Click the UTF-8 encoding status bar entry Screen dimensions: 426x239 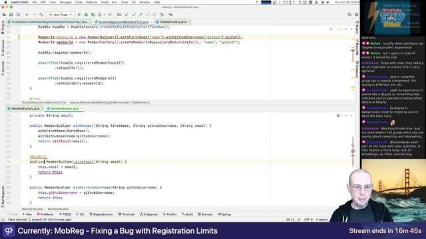[x=308, y=220]
